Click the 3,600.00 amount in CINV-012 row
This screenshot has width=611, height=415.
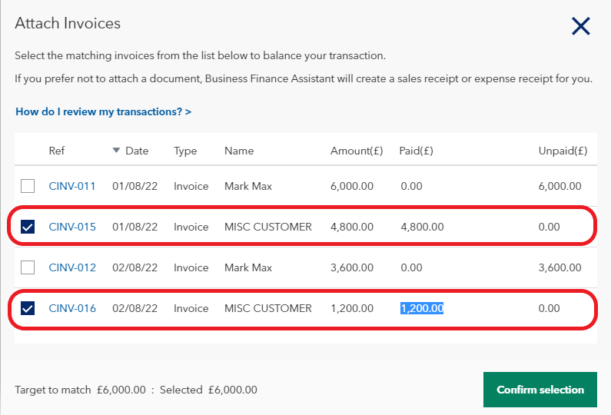pos(352,267)
